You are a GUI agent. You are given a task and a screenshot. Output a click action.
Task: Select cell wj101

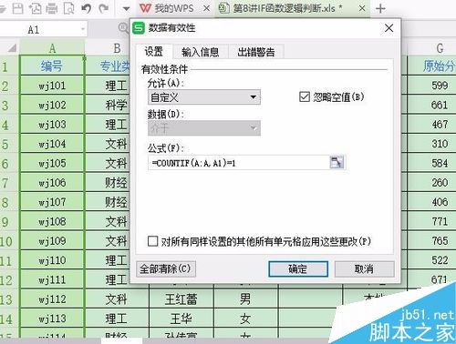pyautogui.click(x=52, y=86)
